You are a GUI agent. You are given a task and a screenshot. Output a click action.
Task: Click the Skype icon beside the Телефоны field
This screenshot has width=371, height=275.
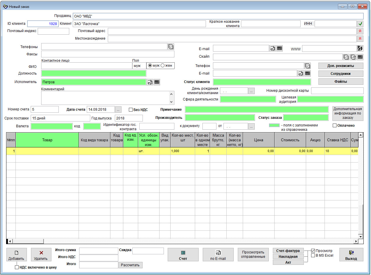(171, 46)
